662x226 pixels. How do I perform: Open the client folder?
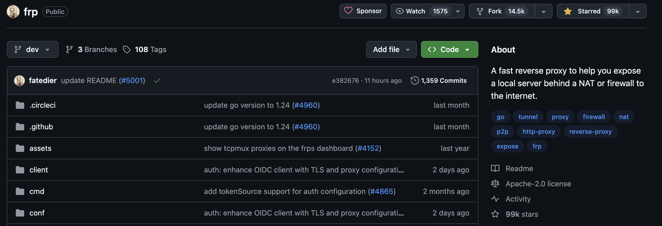(x=38, y=170)
